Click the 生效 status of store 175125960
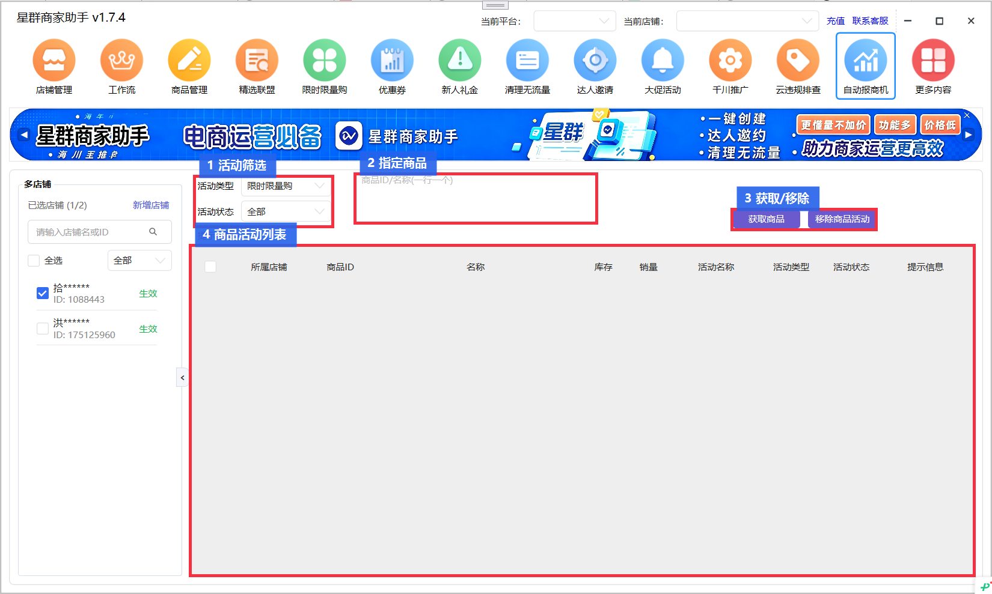The image size is (992, 594). tap(148, 329)
